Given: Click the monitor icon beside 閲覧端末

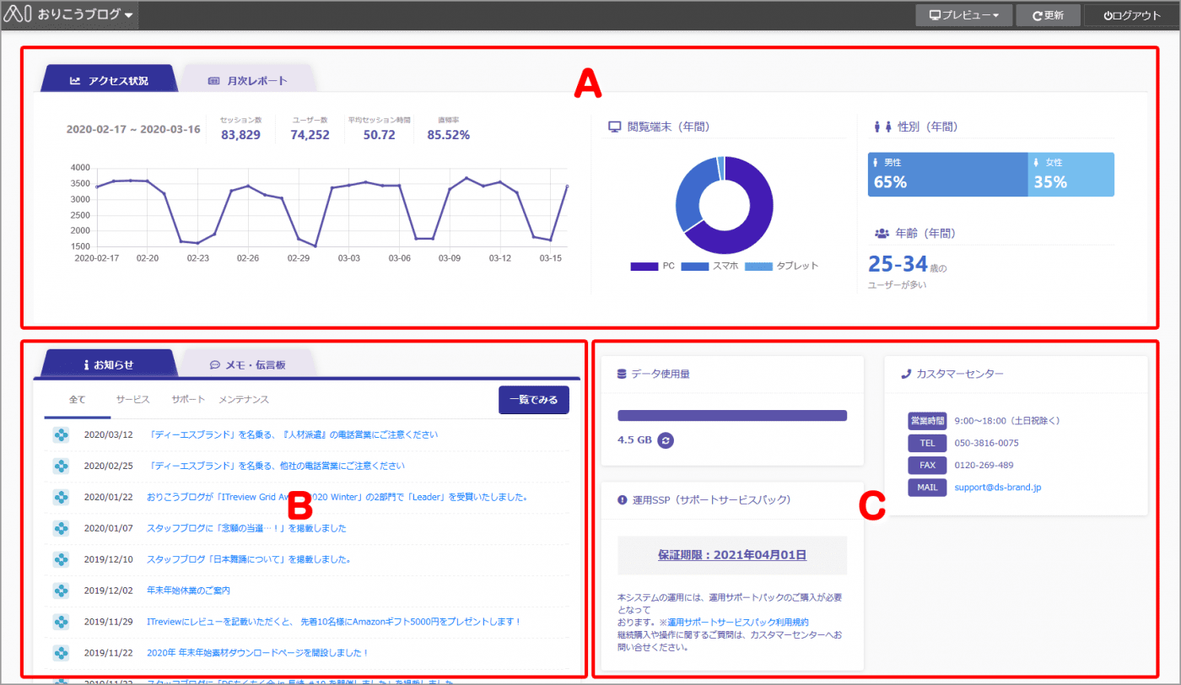Looking at the screenshot, I should (x=615, y=127).
